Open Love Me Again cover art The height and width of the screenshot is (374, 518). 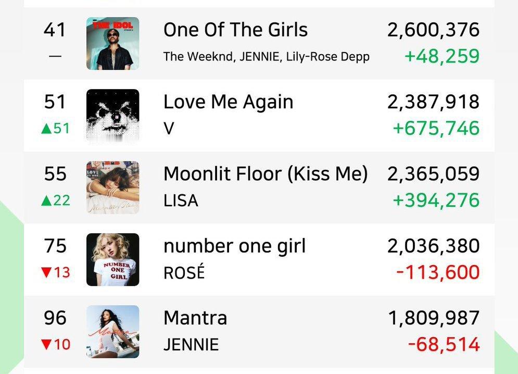[x=112, y=116]
